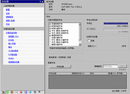Open the 打印机 link
Viewport: 130px width, 94px height.
11,40
